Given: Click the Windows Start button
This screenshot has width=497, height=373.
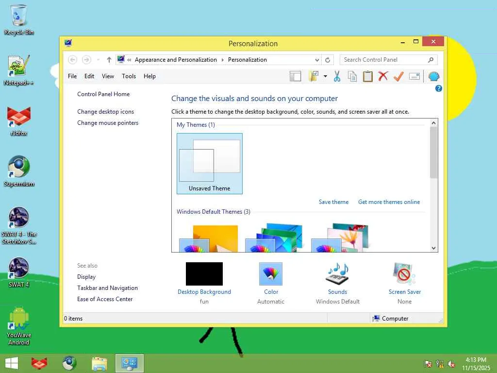Looking at the screenshot, I should point(12,363).
